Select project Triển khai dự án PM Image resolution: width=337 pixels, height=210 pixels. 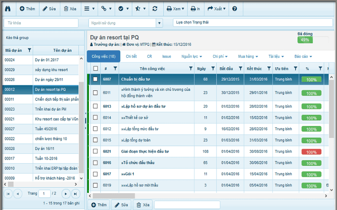[40, 109]
